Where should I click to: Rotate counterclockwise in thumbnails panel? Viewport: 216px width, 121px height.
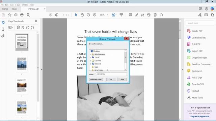pos(28,27)
